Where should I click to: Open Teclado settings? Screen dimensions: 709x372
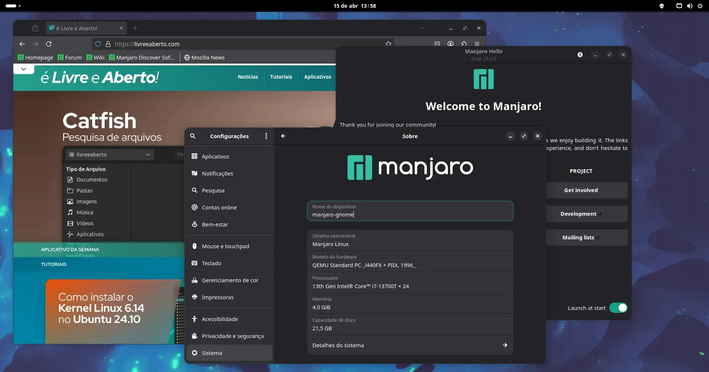[229, 263]
